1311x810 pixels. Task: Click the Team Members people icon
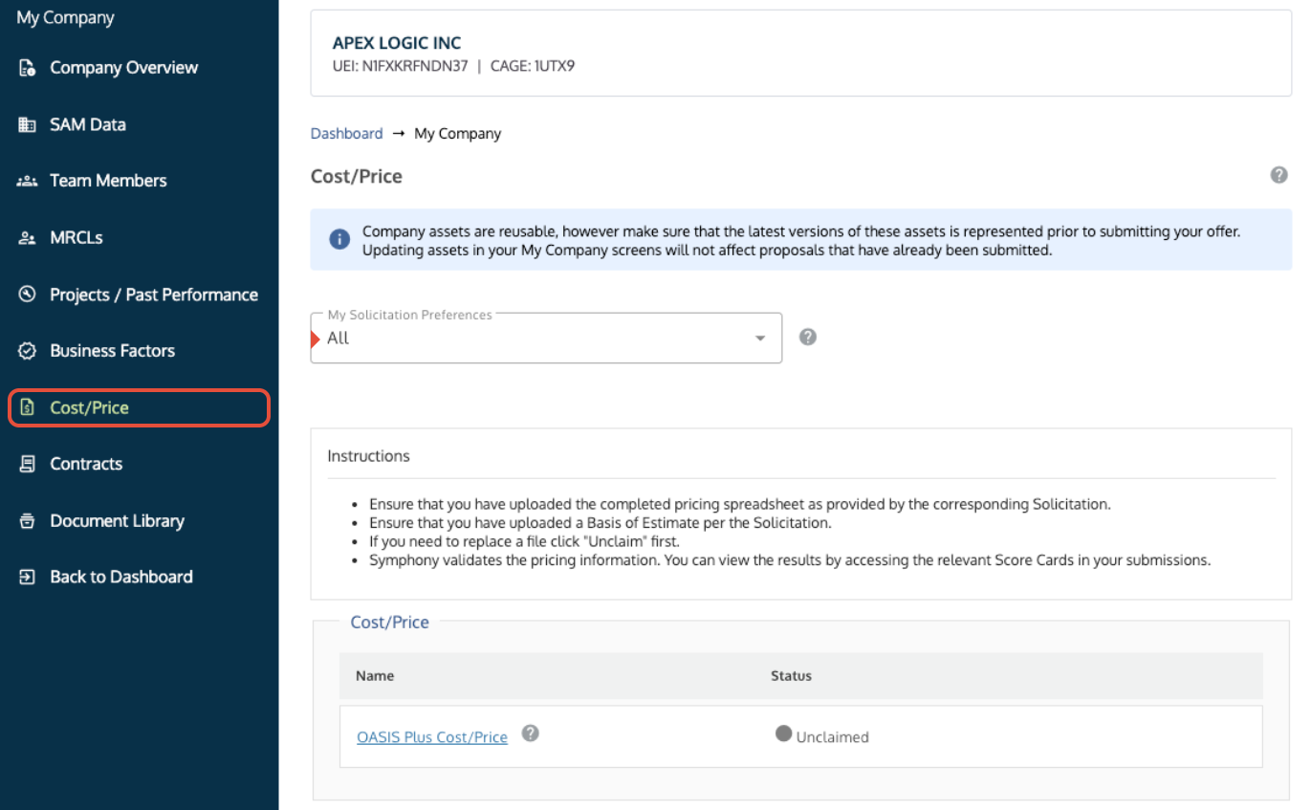point(27,181)
